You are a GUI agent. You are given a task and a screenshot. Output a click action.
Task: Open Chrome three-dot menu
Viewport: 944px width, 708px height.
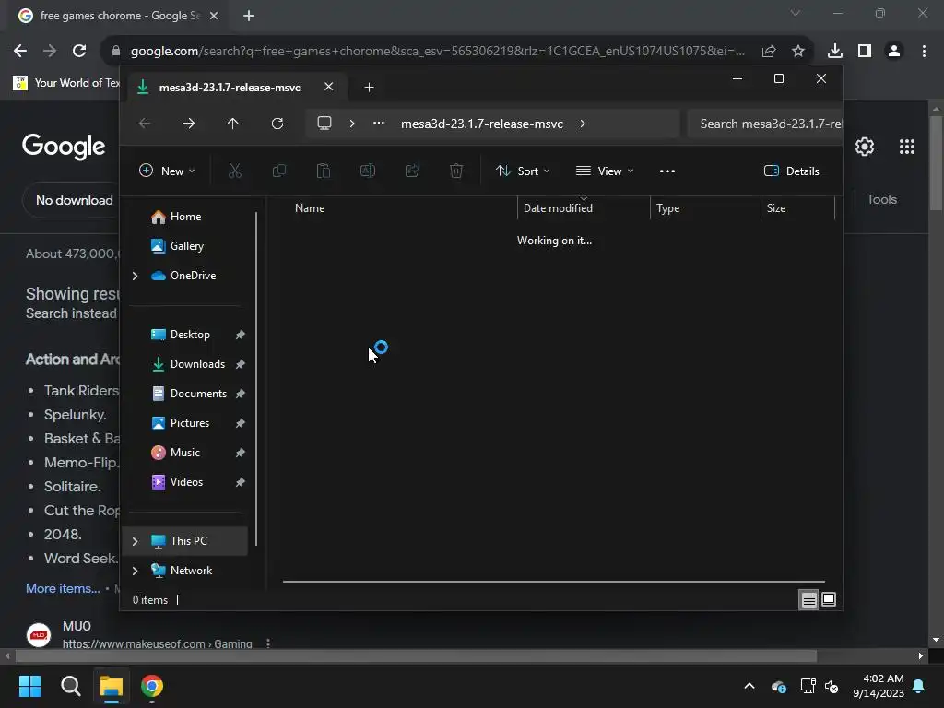click(x=924, y=51)
